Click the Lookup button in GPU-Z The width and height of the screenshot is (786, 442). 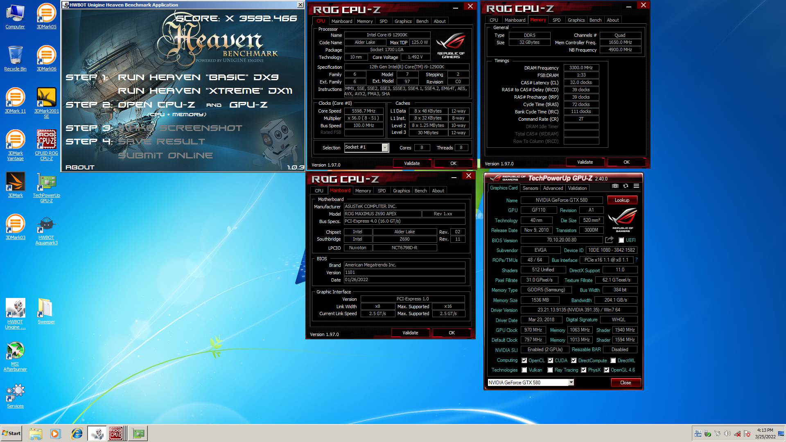[622, 200]
